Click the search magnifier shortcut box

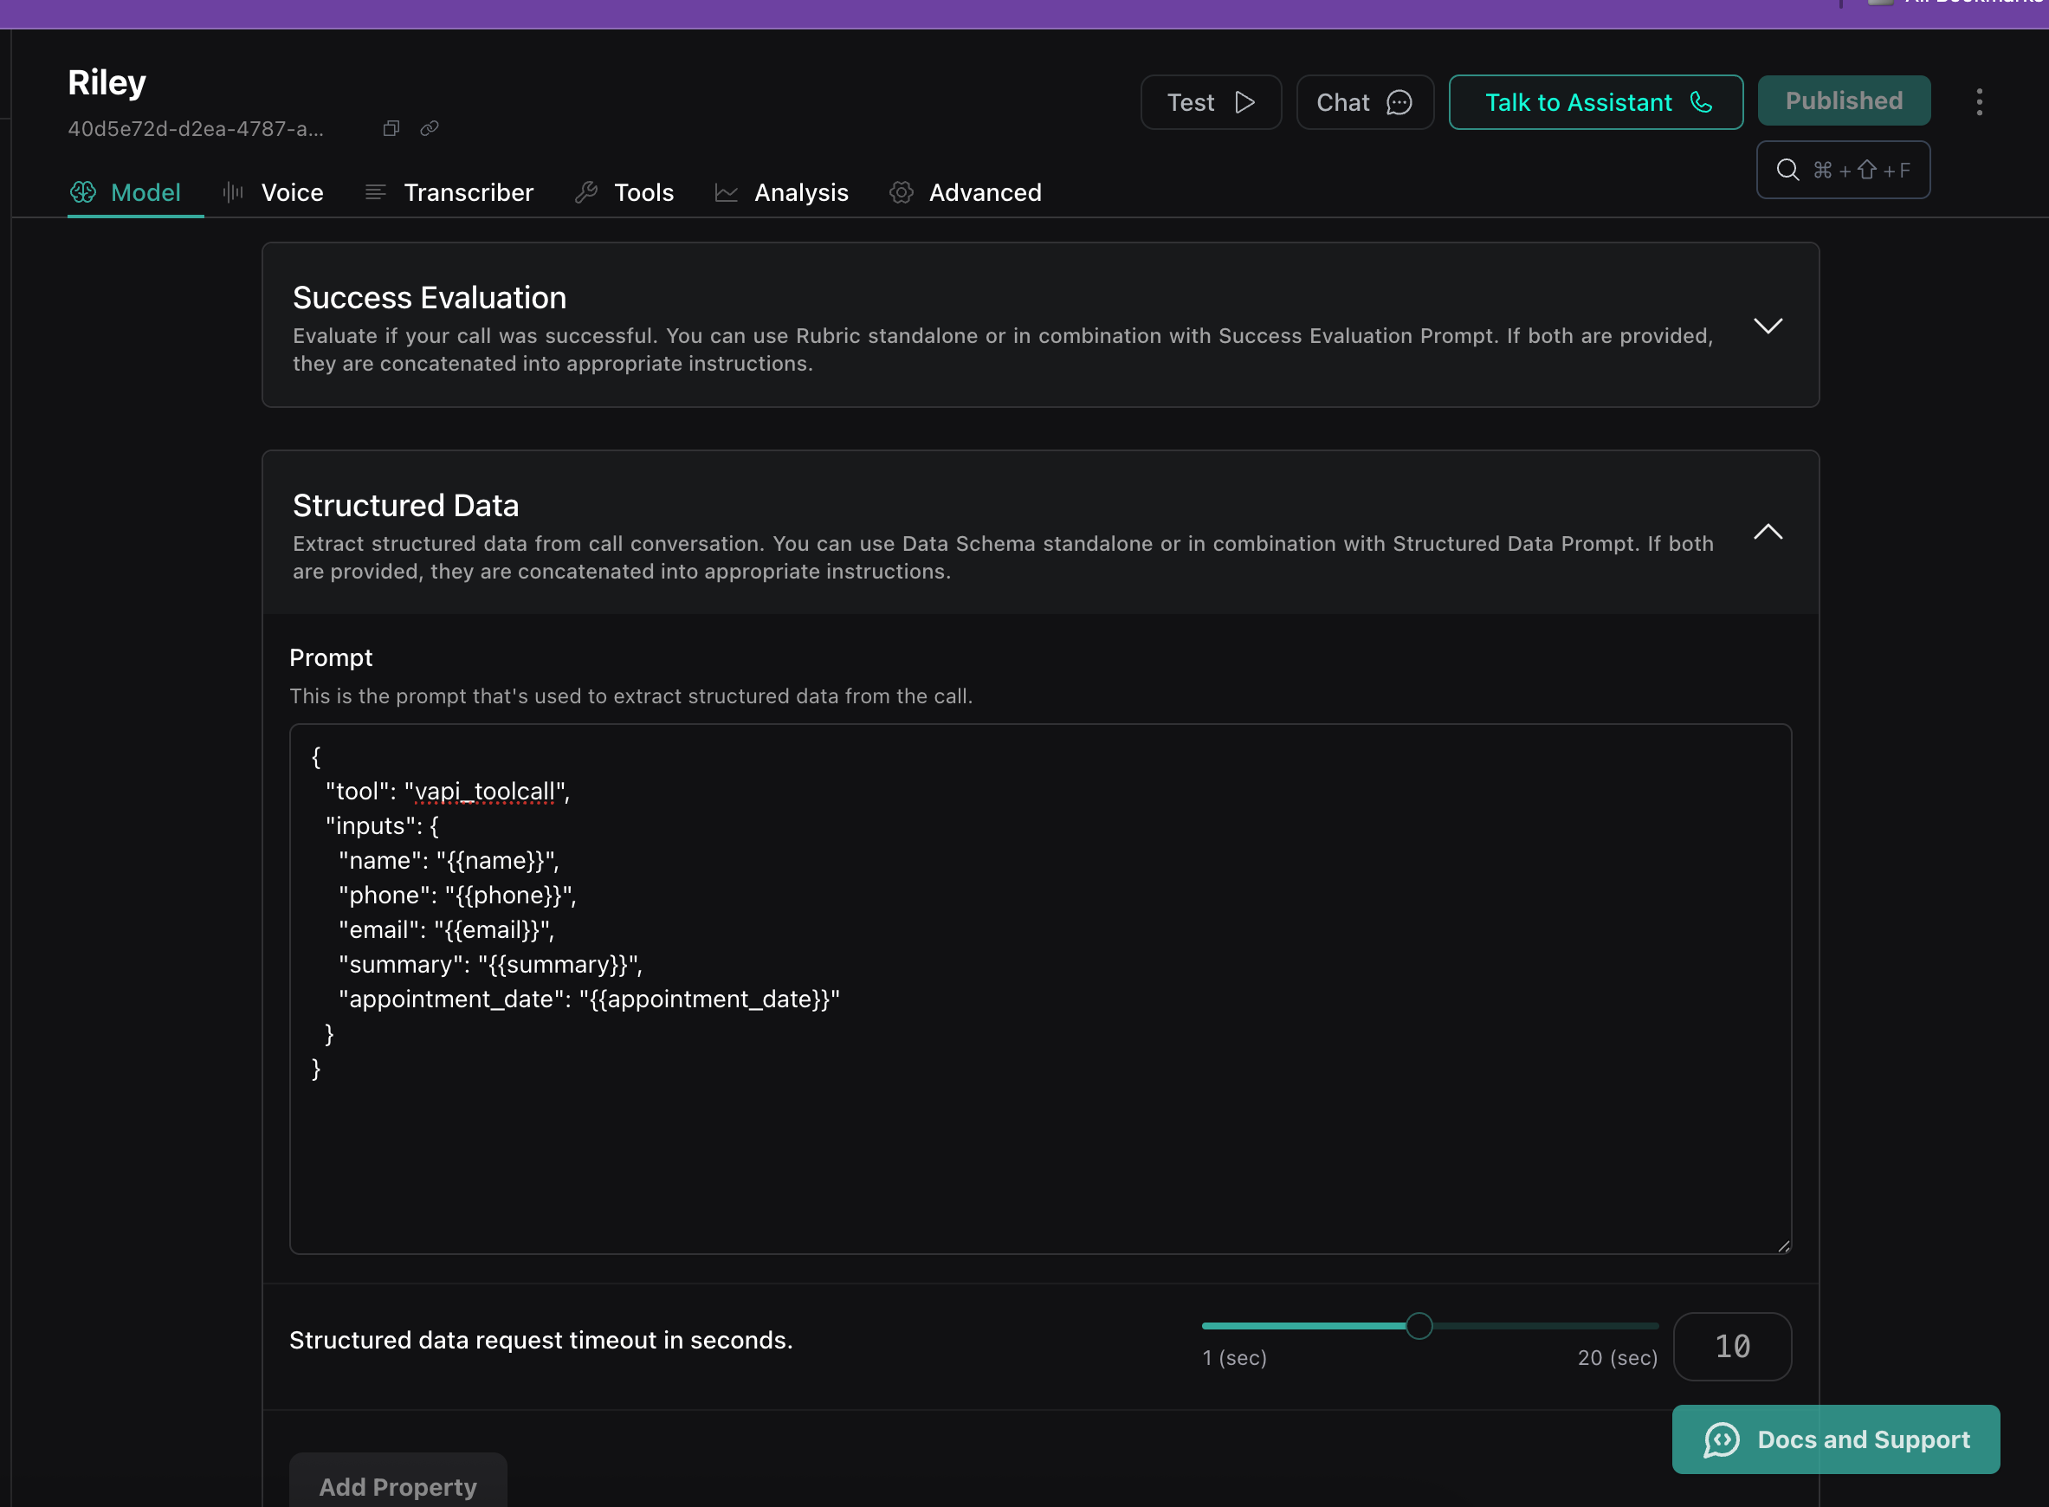pos(1843,170)
